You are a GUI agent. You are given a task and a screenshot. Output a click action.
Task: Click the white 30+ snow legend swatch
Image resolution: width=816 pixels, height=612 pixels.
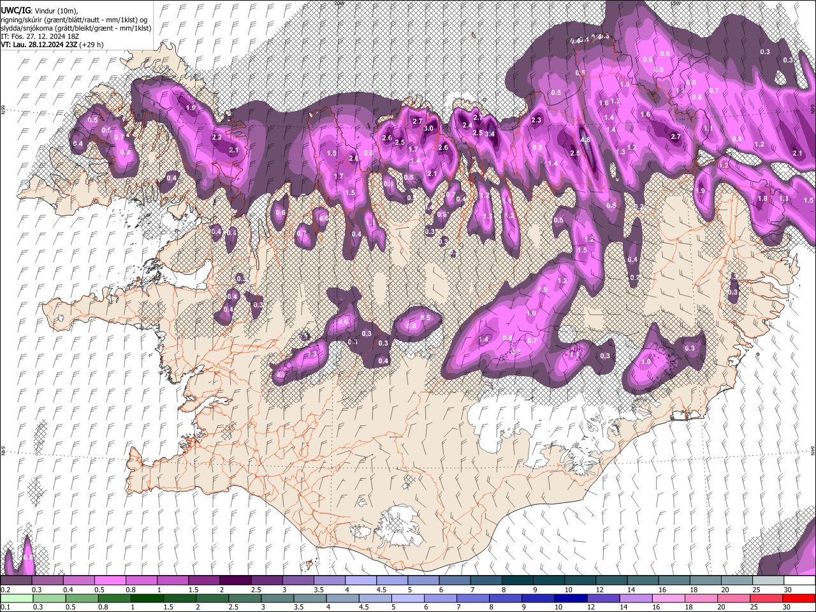(x=799, y=581)
